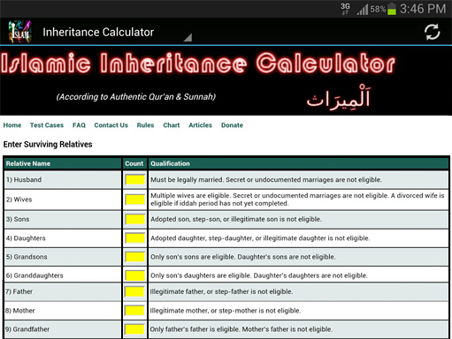Click 'Illegitimate father, or step-father' text
Image resolution: width=452 pixels, height=339 pixels.
tap(221, 291)
